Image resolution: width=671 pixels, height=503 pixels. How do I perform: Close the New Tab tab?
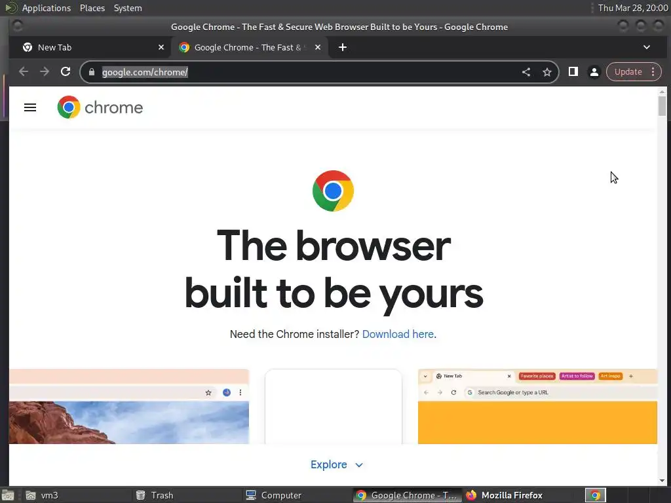click(161, 47)
